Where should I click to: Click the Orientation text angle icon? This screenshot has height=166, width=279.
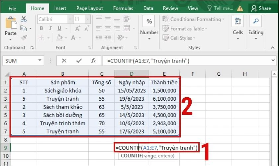tap(121, 38)
